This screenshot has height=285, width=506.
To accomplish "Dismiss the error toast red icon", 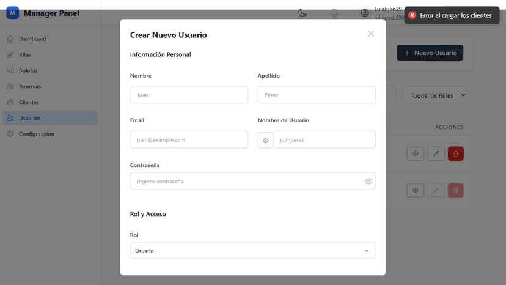I will tap(413, 15).
